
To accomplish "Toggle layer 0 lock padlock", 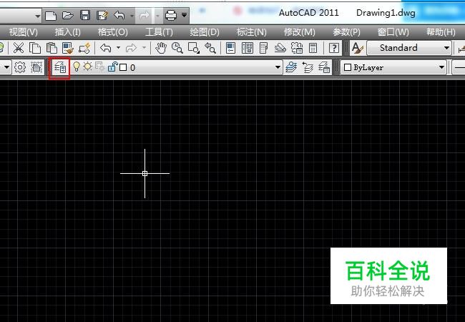I will 113,67.
